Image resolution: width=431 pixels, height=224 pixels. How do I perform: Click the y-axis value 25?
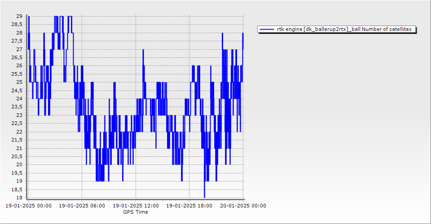coord(19,82)
